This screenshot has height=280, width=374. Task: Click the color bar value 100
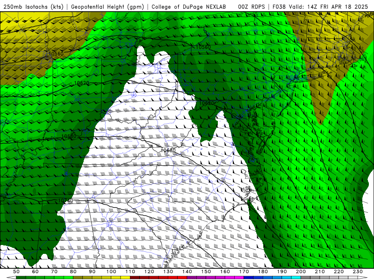(111, 272)
